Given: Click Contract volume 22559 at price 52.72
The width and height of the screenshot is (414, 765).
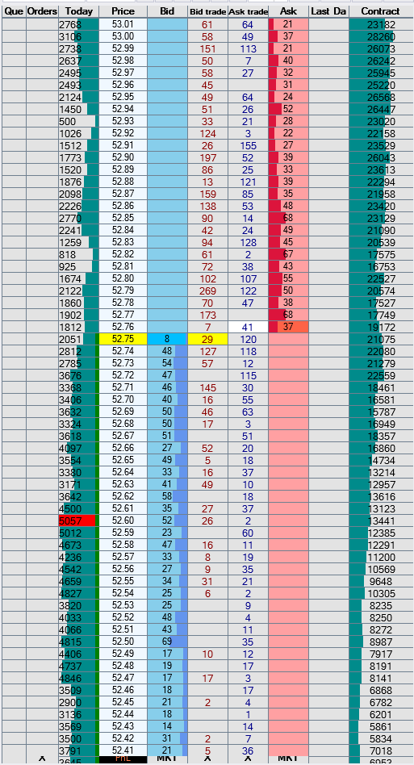Looking at the screenshot, I should [380, 376].
